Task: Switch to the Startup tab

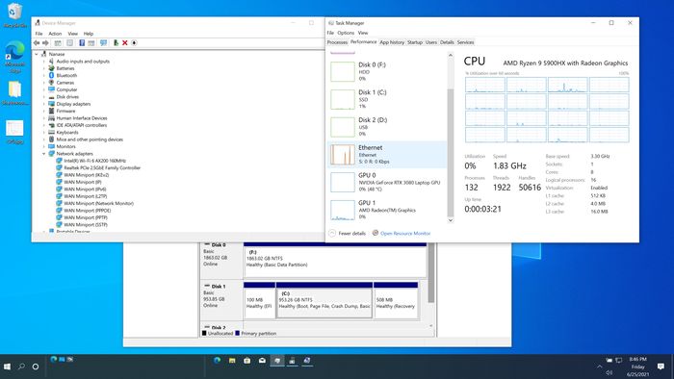Action: click(x=415, y=42)
